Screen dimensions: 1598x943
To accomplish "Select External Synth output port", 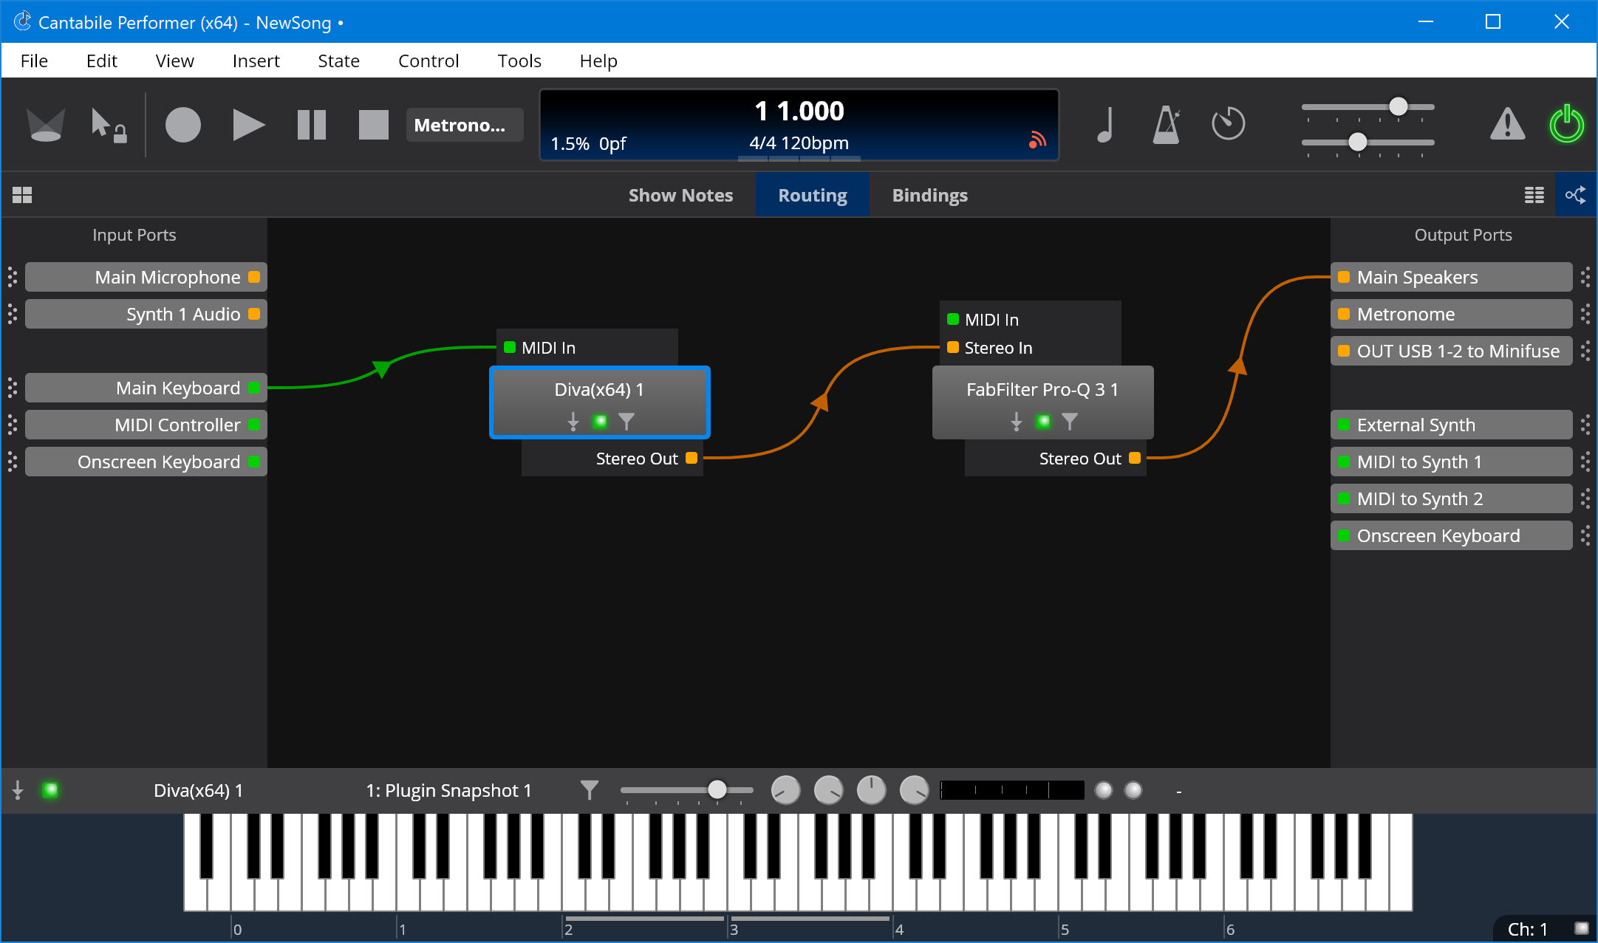I will [x=1452, y=425].
